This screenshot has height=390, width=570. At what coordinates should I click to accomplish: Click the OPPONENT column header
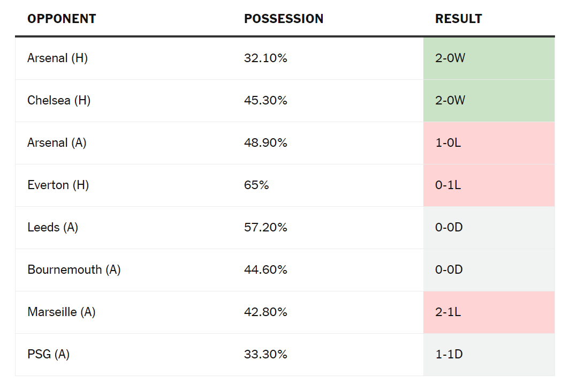pyautogui.click(x=62, y=19)
